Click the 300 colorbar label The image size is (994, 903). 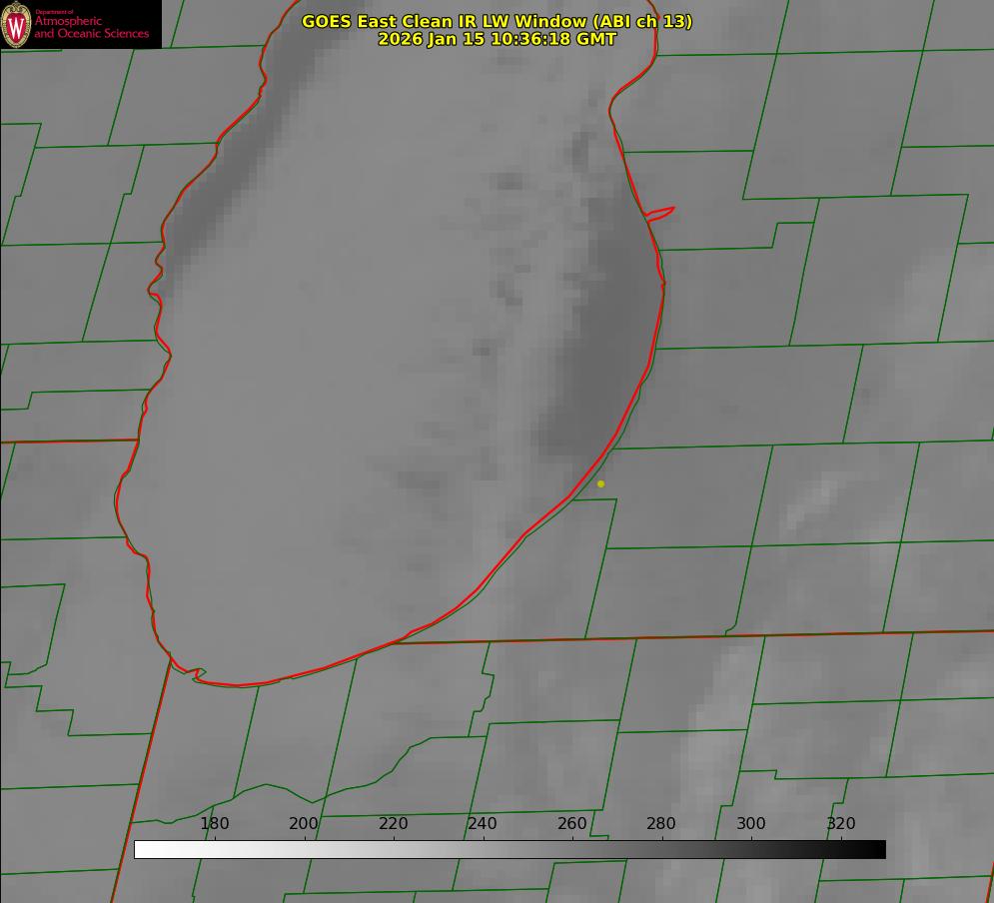coord(751,823)
